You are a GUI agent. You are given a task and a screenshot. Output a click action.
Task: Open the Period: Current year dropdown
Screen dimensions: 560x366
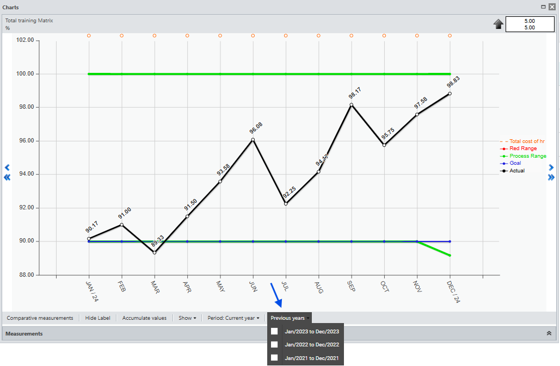pos(233,318)
